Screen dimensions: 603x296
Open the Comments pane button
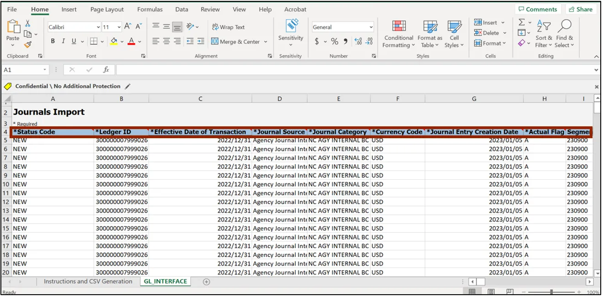point(537,9)
